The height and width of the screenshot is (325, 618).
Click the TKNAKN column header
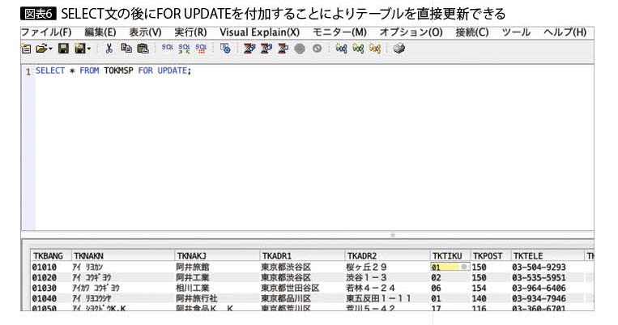coord(90,254)
